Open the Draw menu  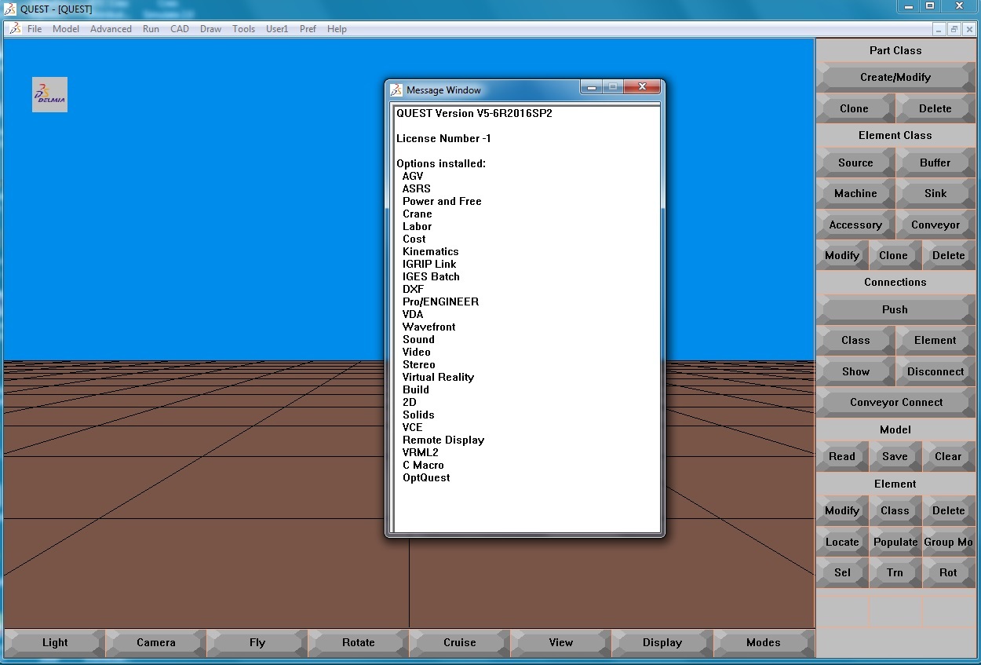tap(211, 29)
